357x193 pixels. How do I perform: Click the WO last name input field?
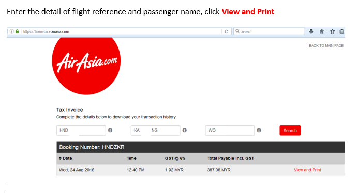point(230,131)
